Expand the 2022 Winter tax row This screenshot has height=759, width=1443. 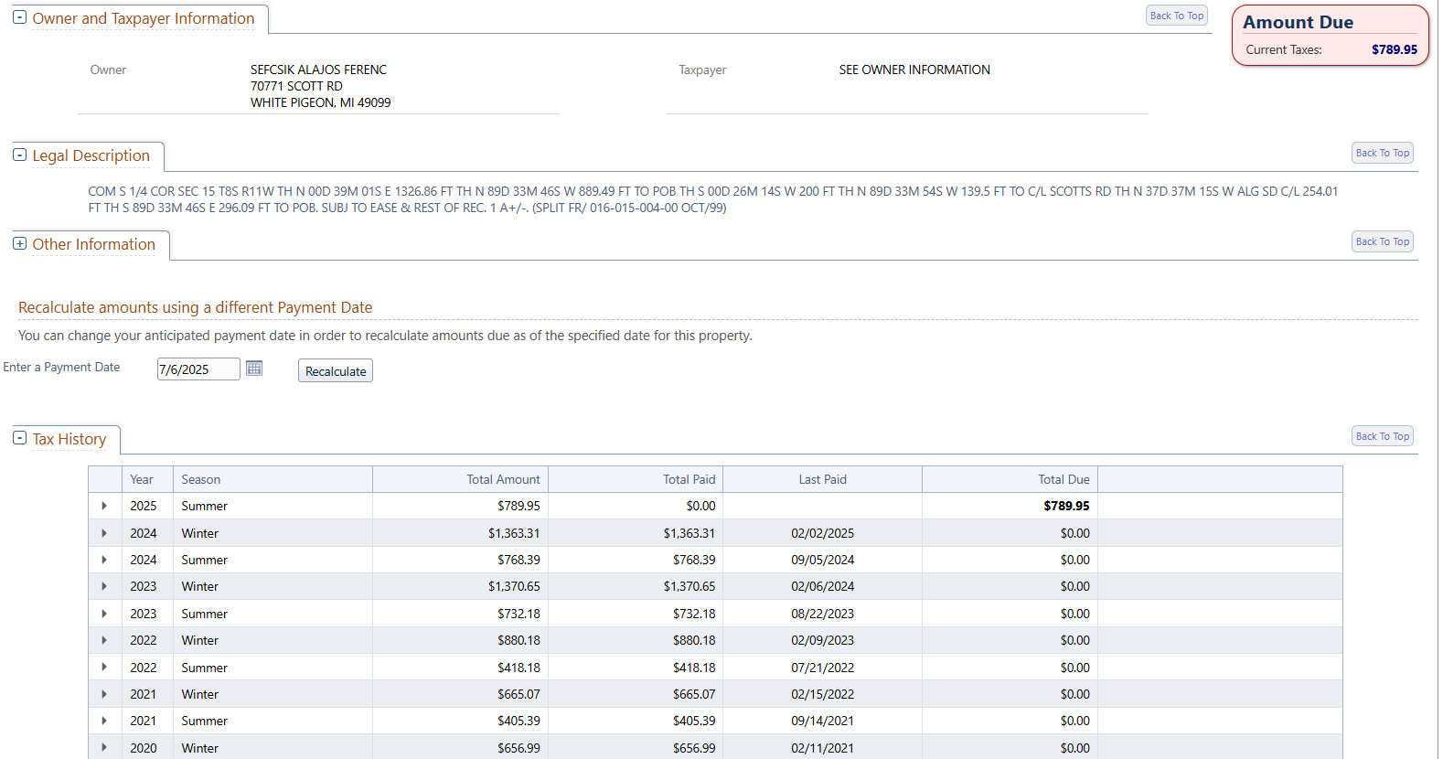104,640
